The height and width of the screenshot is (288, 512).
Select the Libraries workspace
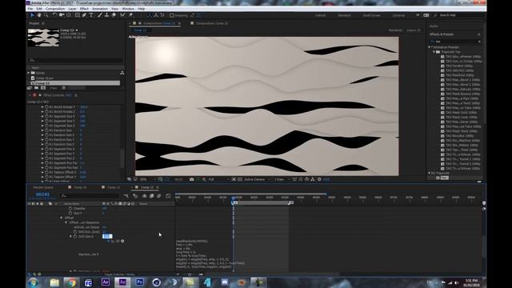click(398, 15)
